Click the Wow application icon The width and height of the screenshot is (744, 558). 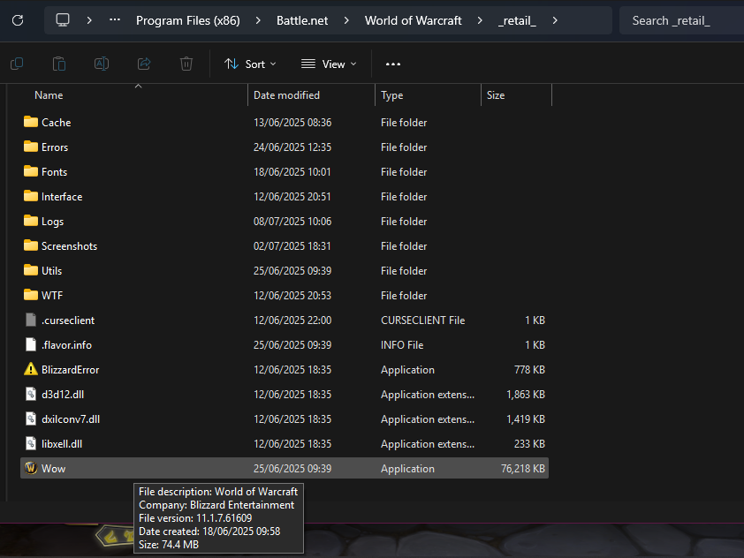31,469
